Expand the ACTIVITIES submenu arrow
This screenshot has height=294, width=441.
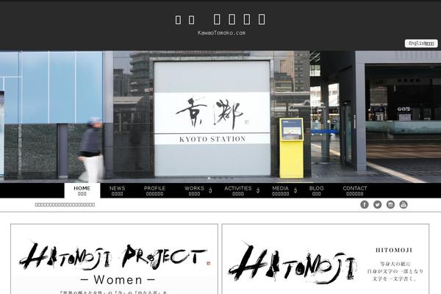pyautogui.click(x=258, y=191)
